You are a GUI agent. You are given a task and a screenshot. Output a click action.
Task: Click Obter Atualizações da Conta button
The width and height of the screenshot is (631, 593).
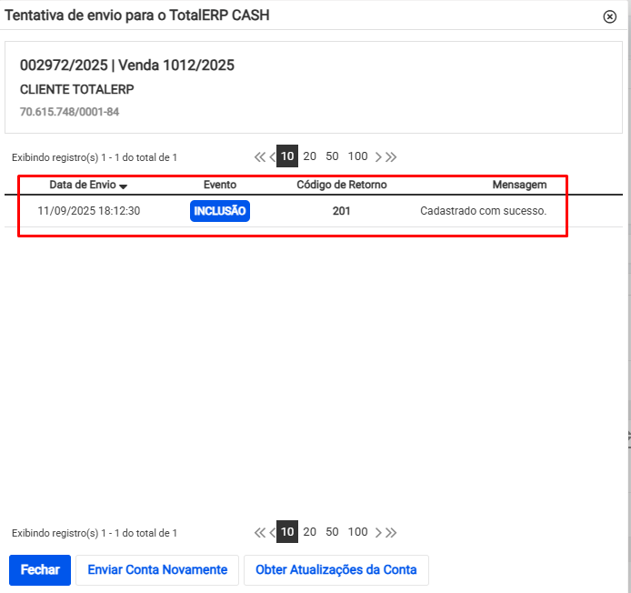coord(336,570)
